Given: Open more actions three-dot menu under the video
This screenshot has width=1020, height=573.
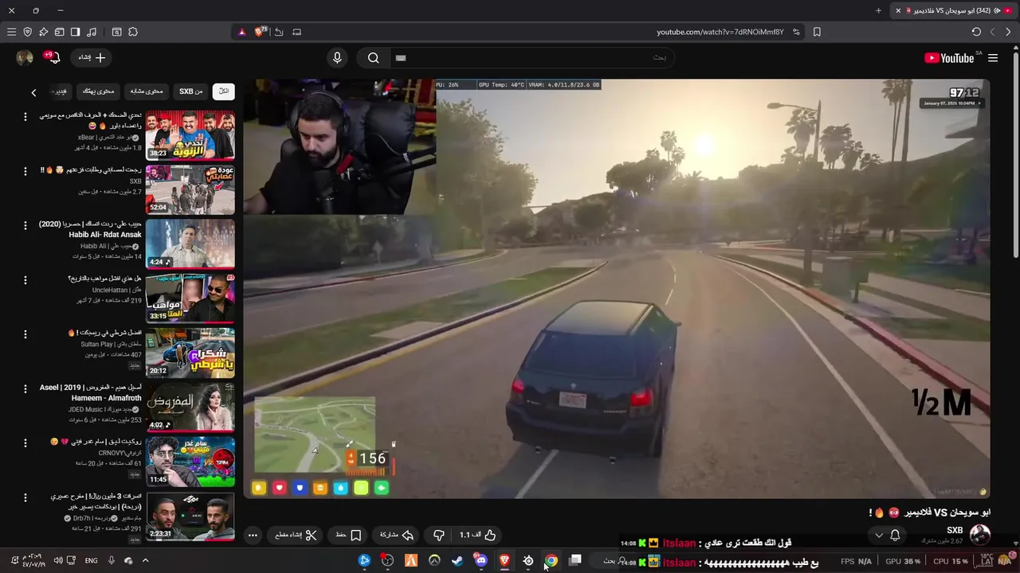Looking at the screenshot, I should (253, 535).
